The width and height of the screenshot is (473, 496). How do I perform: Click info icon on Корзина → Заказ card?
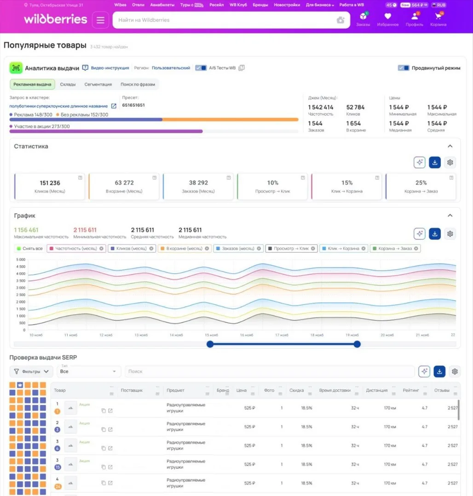(451, 178)
